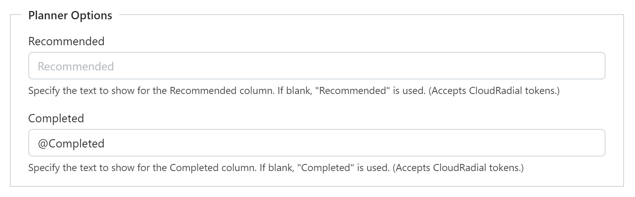Viewport: 635px width, 197px height.
Task: Focus the field containing @Completed
Action: pos(317,143)
